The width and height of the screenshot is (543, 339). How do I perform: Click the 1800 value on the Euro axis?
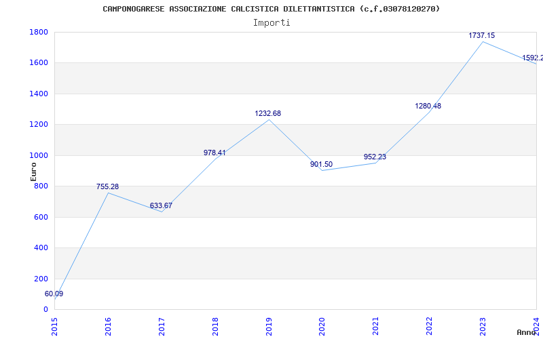pyautogui.click(x=39, y=32)
